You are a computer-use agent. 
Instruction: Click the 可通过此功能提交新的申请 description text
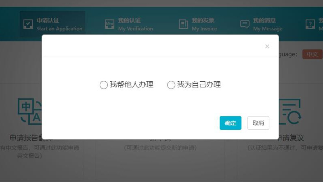[x=160, y=148]
